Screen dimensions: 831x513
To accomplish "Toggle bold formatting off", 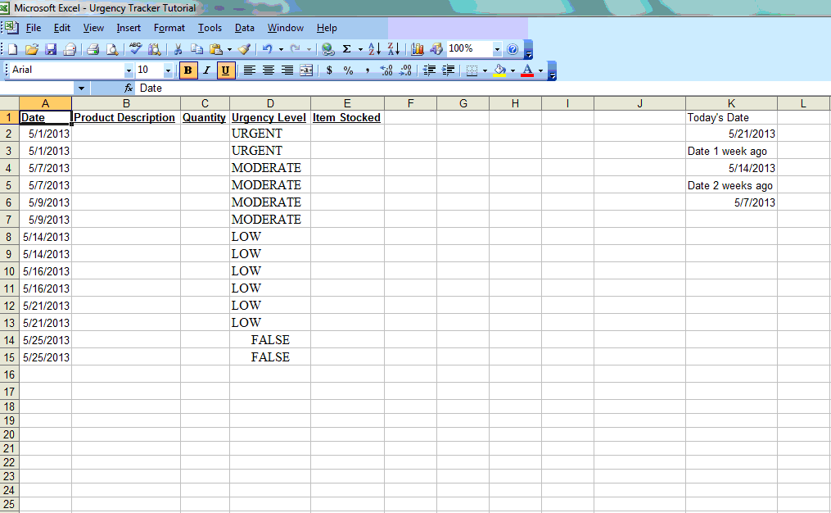I will (x=188, y=70).
